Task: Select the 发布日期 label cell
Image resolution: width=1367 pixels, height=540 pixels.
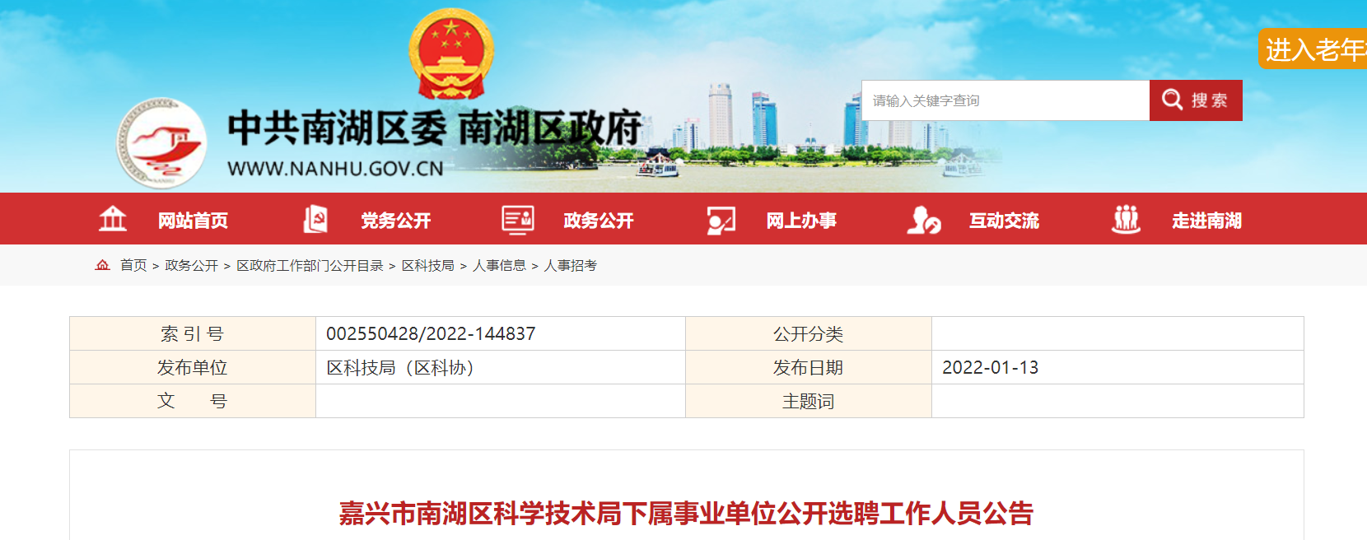Action: [809, 367]
